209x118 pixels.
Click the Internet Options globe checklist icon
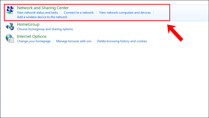point(10,39)
